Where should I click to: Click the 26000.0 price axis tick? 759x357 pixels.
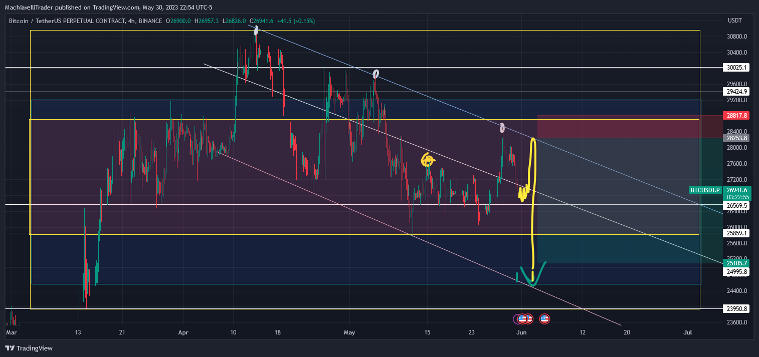(x=736, y=227)
